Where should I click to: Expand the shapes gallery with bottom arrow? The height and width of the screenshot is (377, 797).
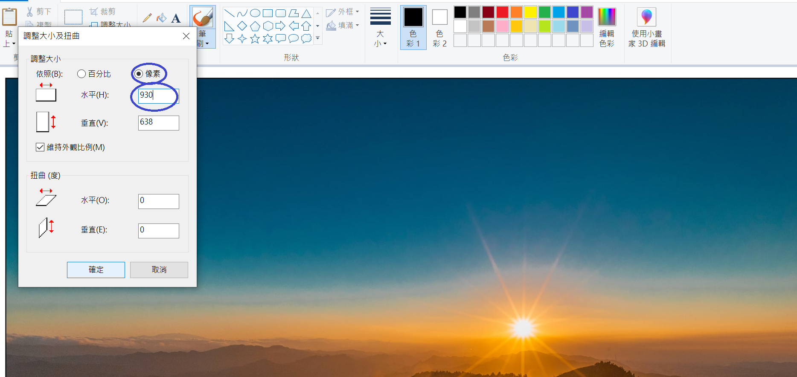click(x=317, y=38)
